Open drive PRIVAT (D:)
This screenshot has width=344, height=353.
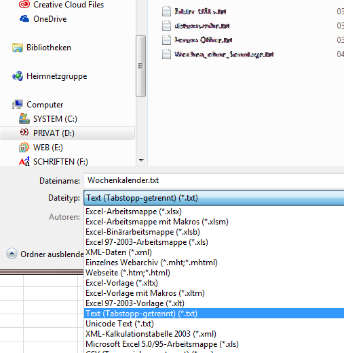[54, 133]
